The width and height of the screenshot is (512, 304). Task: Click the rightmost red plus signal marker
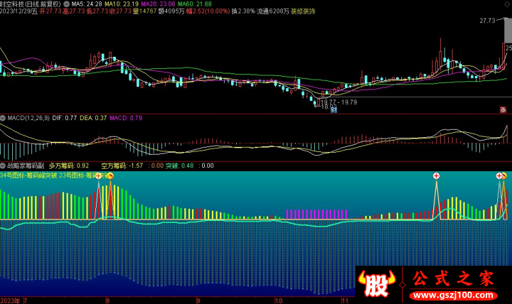[x=499, y=176]
